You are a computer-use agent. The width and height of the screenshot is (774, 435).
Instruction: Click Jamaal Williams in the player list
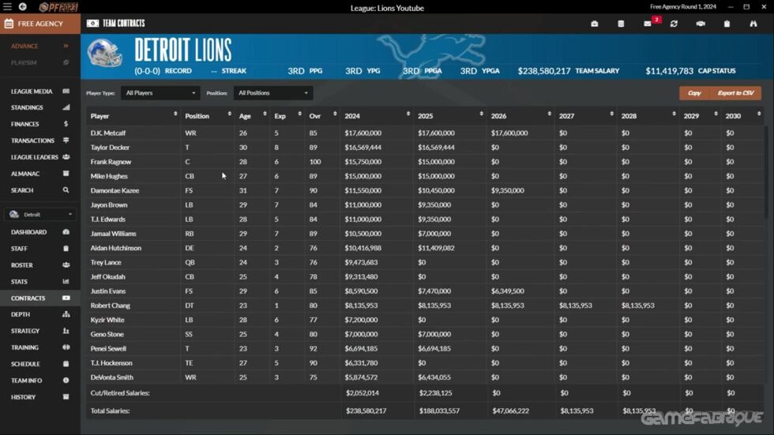(114, 234)
